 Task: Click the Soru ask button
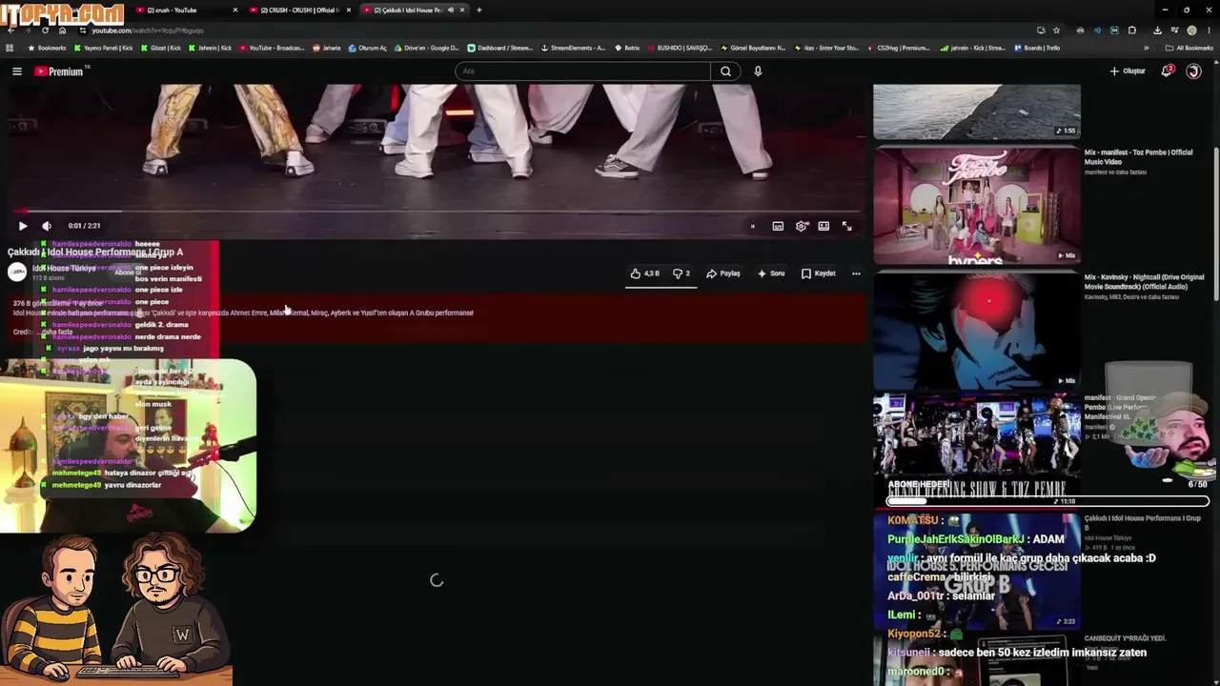pos(771,273)
